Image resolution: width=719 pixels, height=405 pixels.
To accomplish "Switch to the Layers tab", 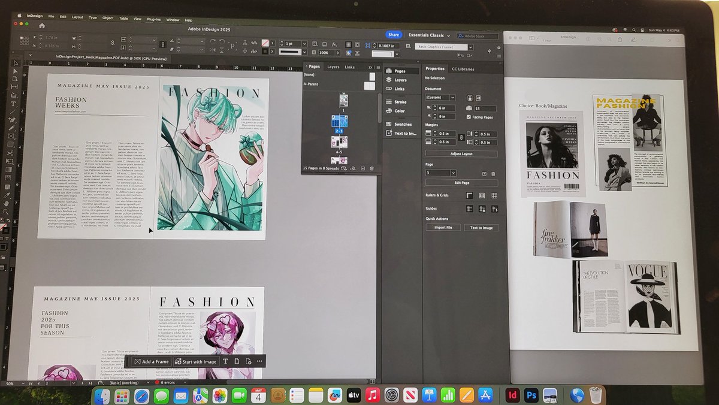I will click(333, 67).
